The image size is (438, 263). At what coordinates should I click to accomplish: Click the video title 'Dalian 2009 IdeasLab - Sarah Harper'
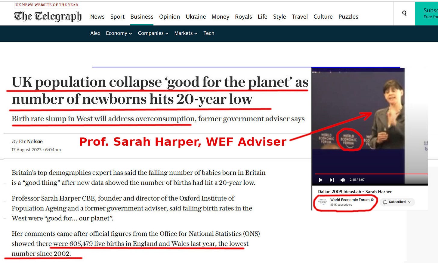(x=355, y=192)
